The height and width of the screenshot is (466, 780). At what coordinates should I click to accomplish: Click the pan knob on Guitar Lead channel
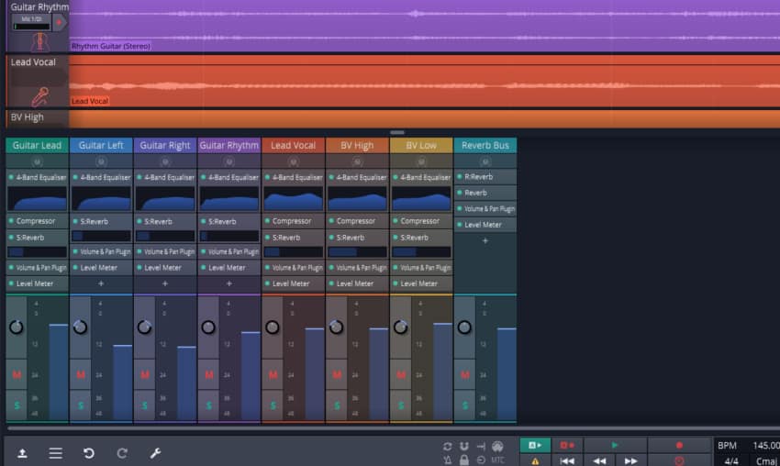pos(17,327)
